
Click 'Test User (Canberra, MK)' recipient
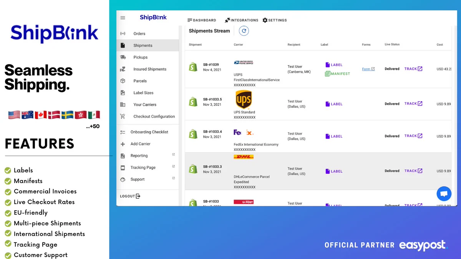point(299,69)
